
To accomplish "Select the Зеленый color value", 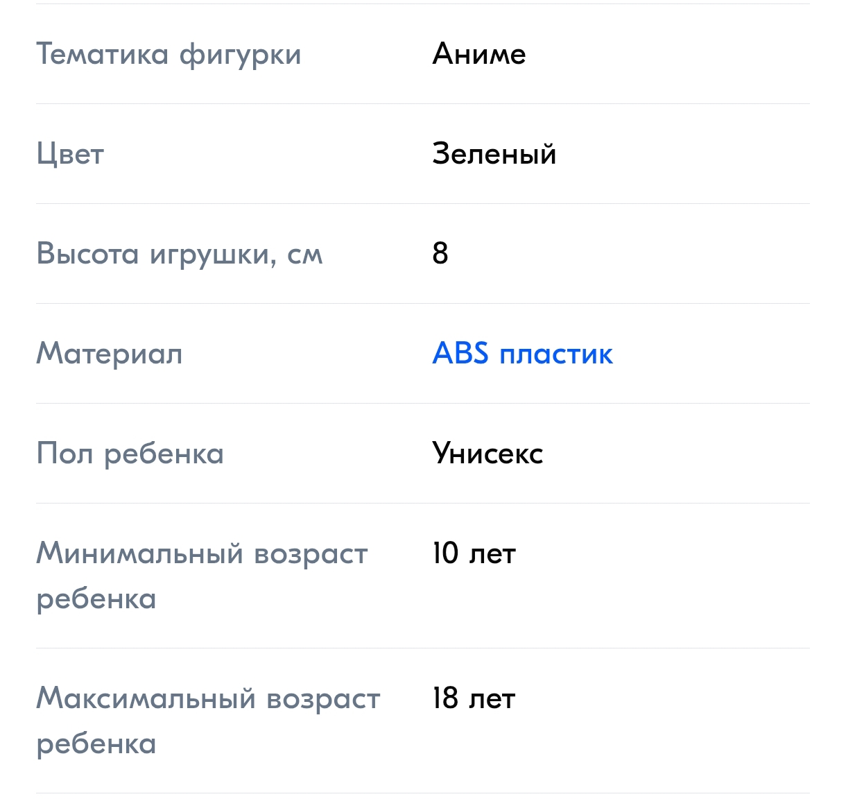I will point(494,154).
